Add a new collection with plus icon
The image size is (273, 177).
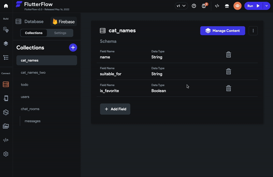[73, 47]
